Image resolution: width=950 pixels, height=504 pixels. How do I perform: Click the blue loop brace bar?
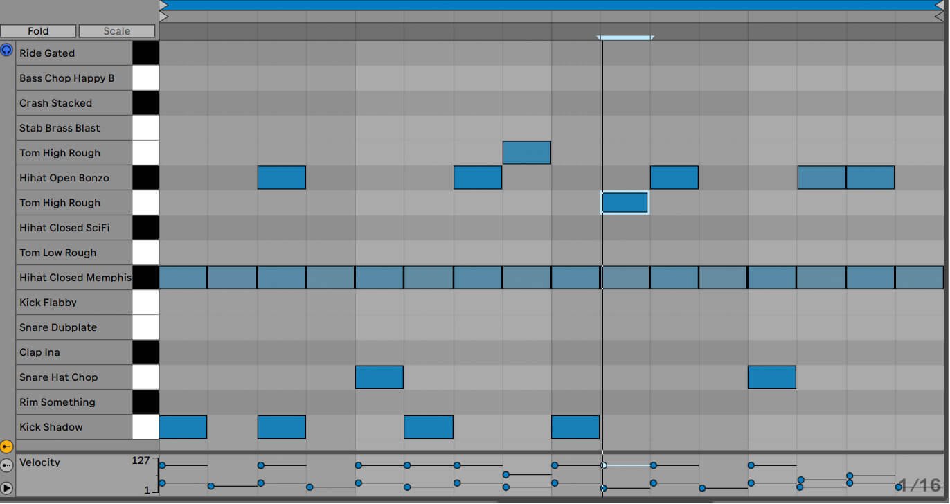point(552,5)
